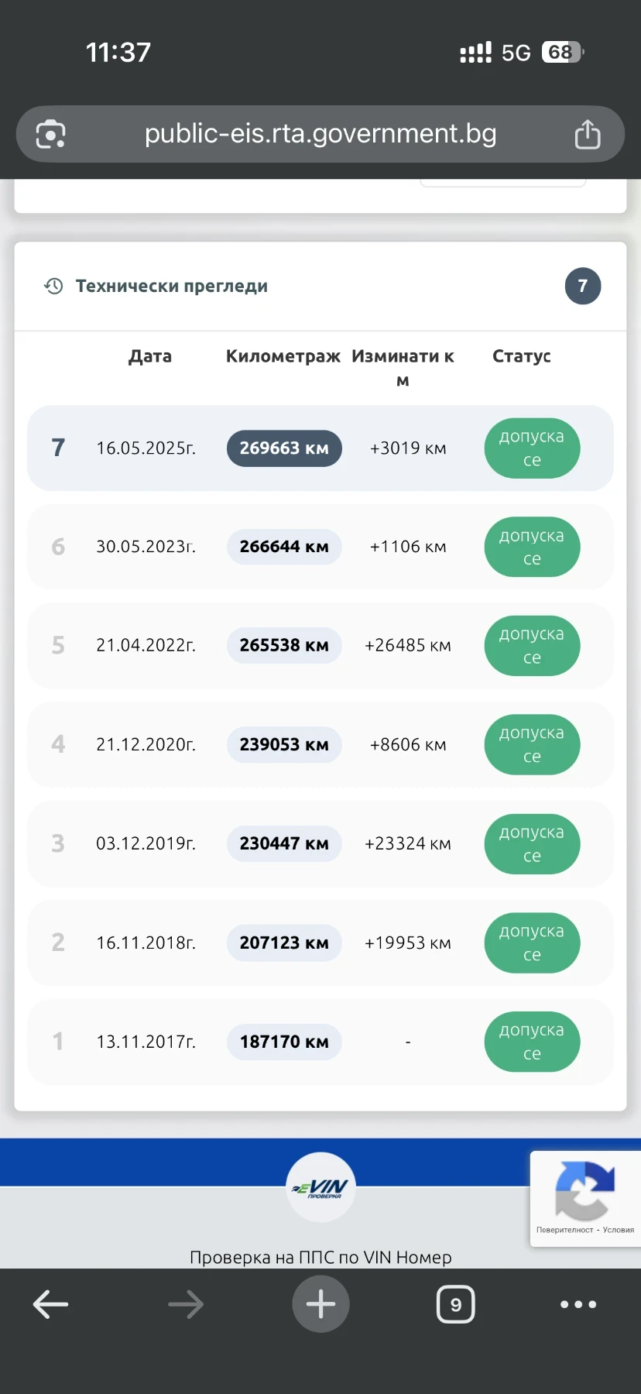Tap the share icon in address bar
The height and width of the screenshot is (1394, 641).
pos(588,135)
